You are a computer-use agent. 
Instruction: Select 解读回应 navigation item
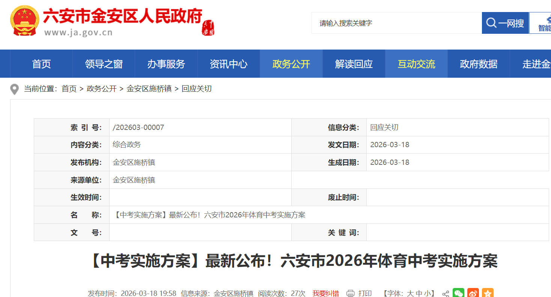(x=354, y=64)
